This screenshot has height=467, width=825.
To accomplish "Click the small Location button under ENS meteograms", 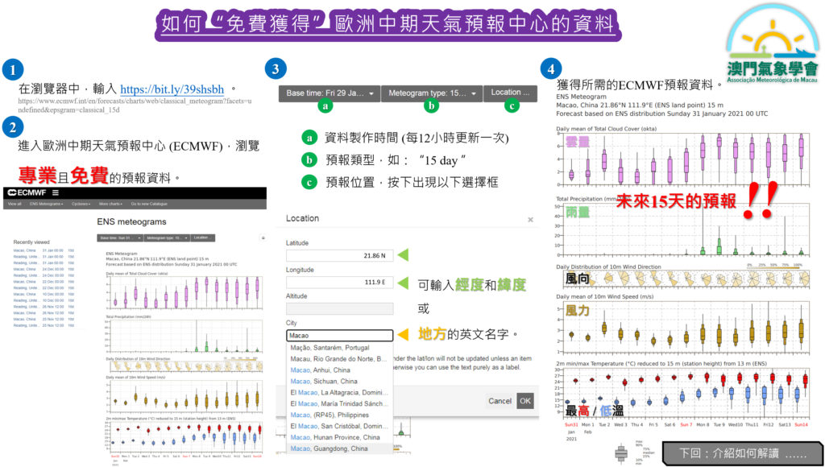I will [203, 238].
